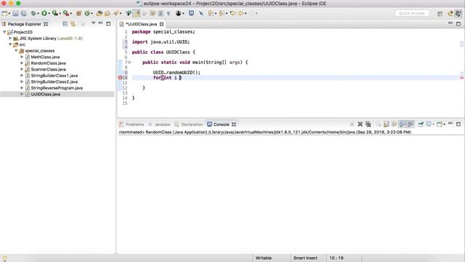Click the tip lightbulb in status bar
Viewport: 465px width, 262px height.
tap(4, 258)
